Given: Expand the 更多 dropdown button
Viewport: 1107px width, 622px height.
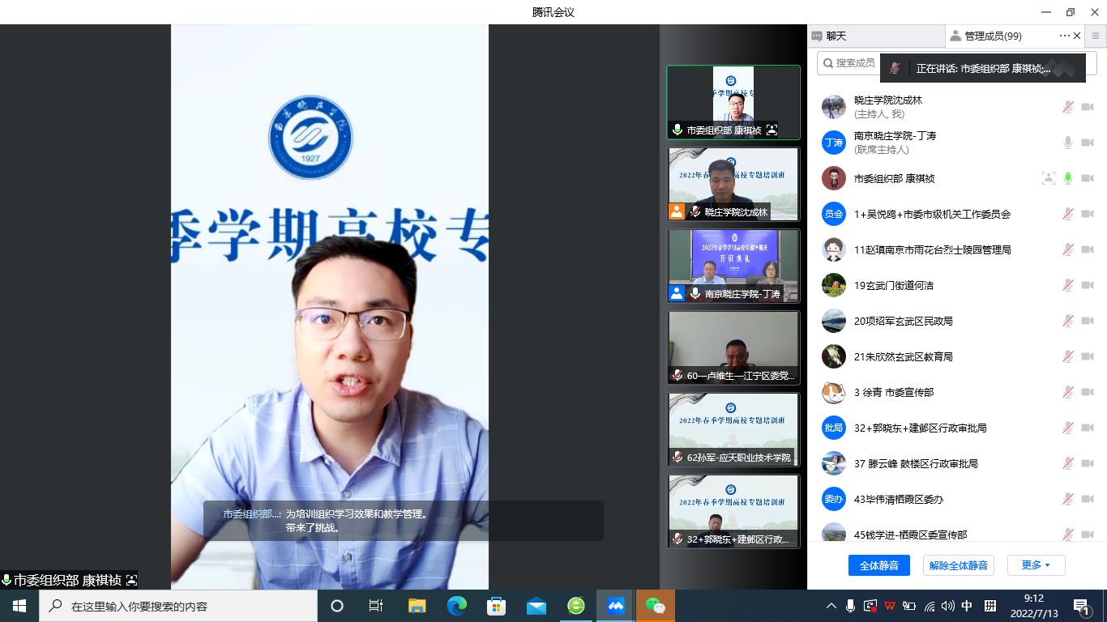Looking at the screenshot, I should pos(1036,565).
